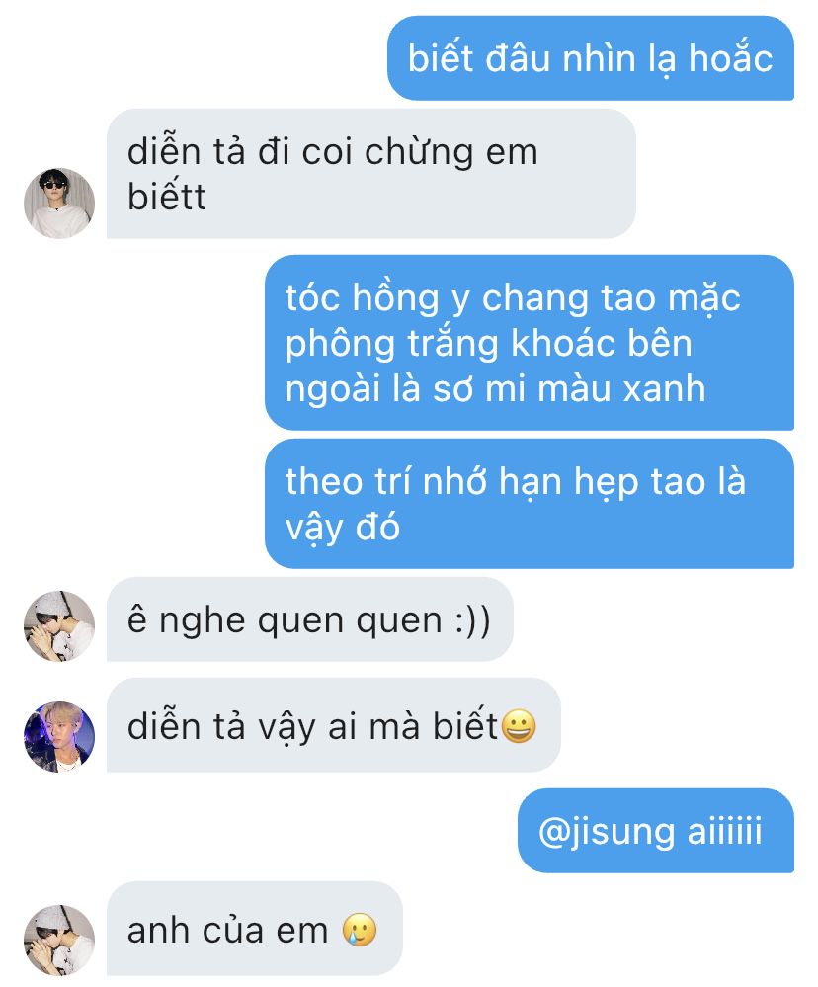
Task: Select the 'ê nghe quen quen' message bubble
Action: point(309,619)
